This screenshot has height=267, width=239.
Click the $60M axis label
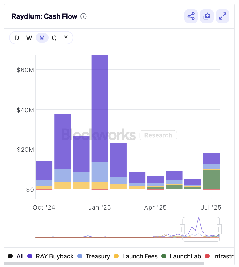(x=25, y=70)
